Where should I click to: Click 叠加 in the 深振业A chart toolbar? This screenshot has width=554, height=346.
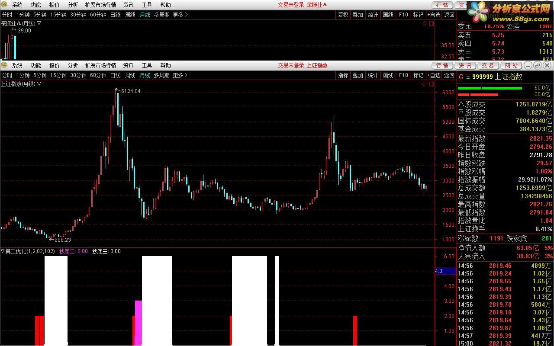358,15
